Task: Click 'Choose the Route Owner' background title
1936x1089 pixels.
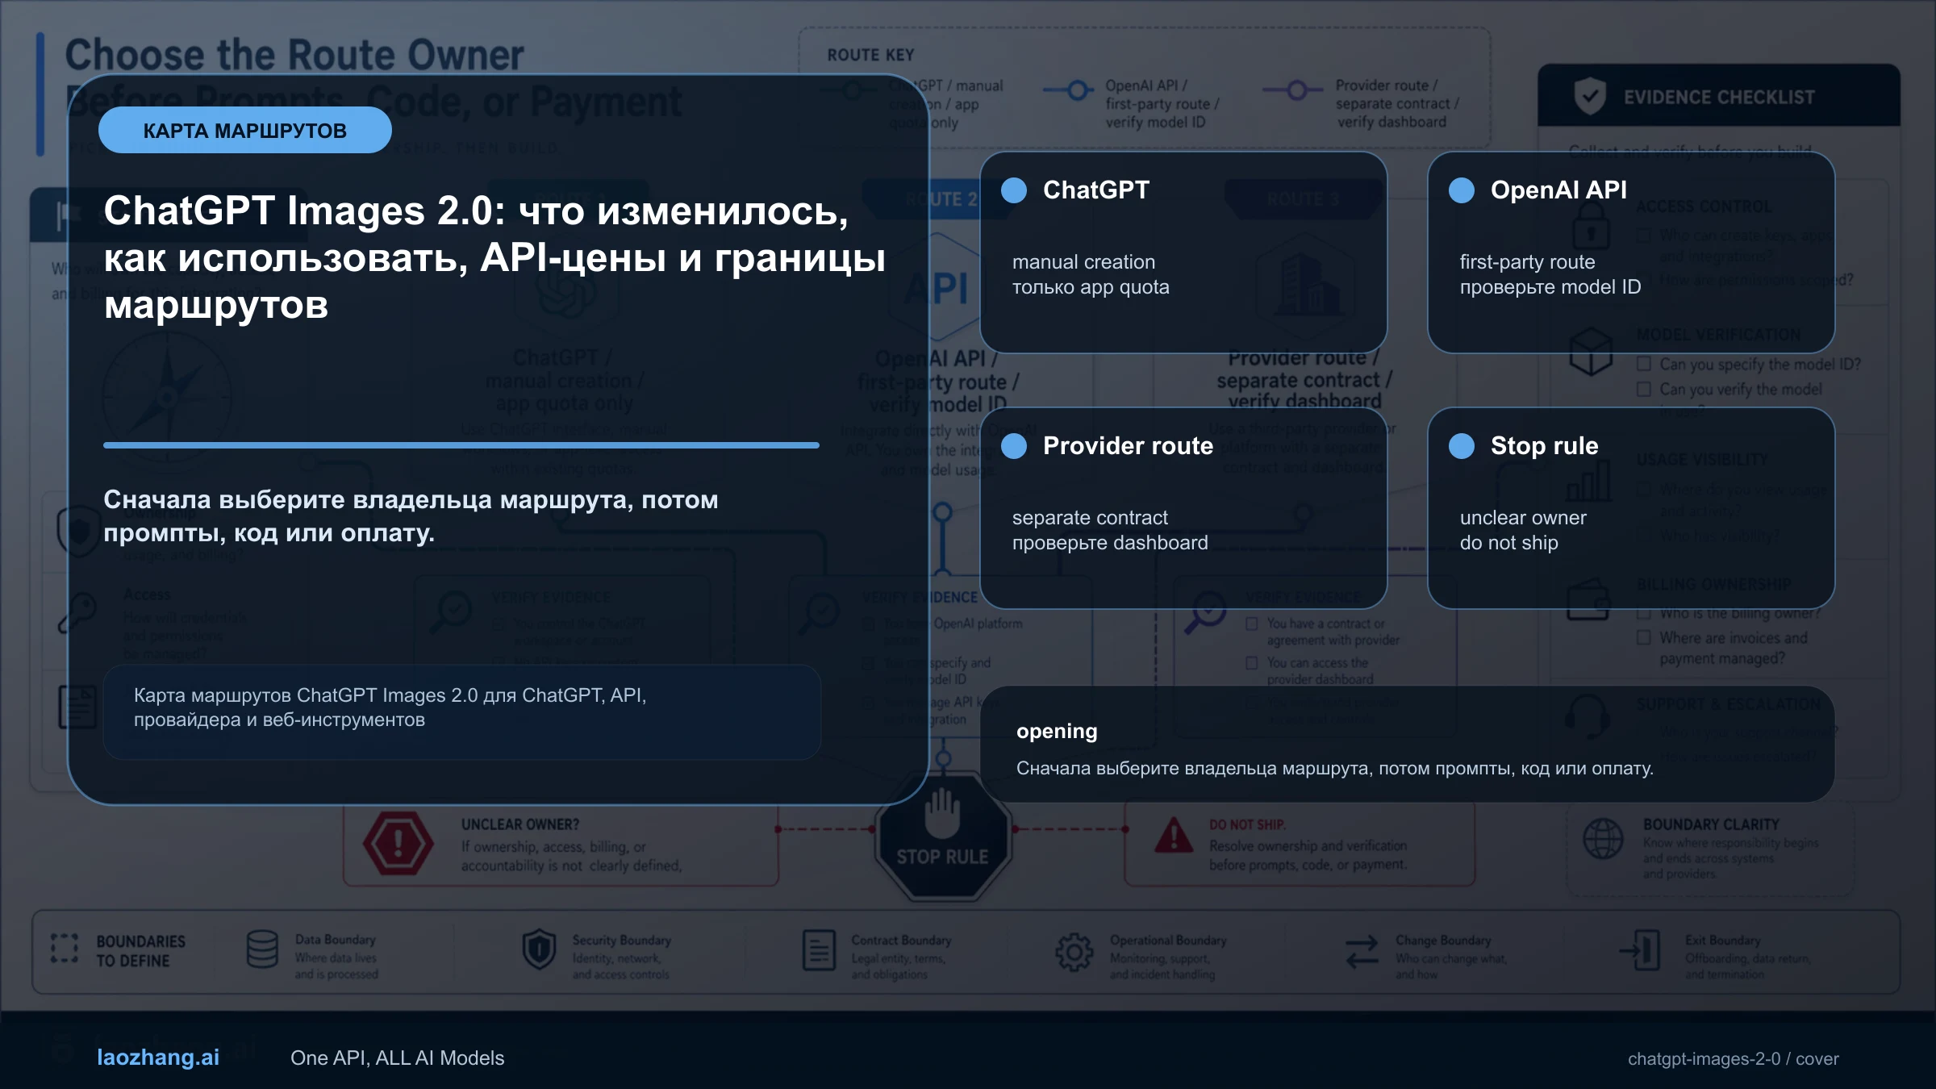Action: pos(294,55)
